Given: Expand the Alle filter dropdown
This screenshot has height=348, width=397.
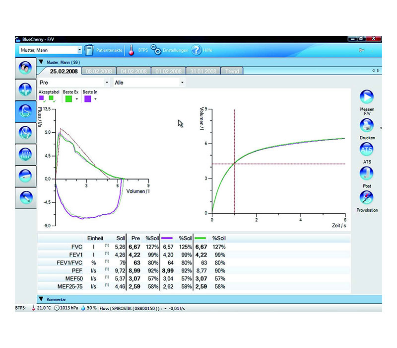Looking at the screenshot, I should tap(149, 83).
